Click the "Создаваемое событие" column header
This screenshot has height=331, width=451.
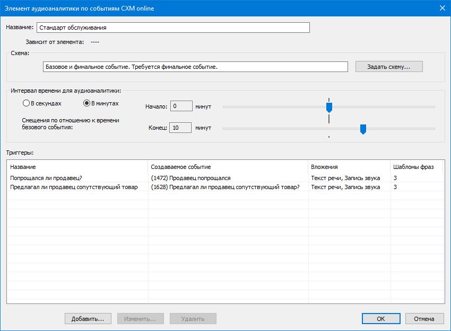[228, 167]
